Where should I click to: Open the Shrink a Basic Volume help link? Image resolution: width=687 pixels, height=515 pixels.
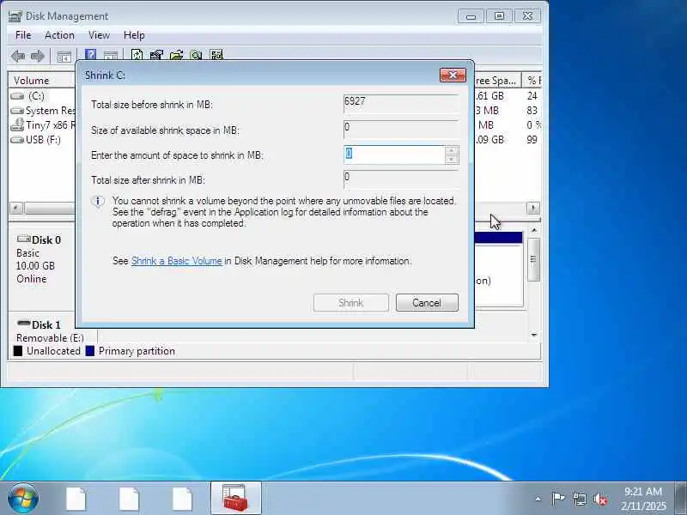point(177,261)
